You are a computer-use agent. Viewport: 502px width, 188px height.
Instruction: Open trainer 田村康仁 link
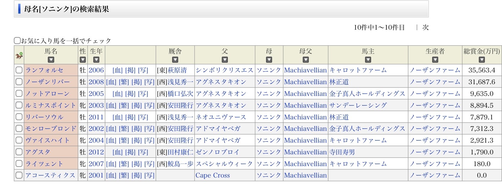click(180, 152)
